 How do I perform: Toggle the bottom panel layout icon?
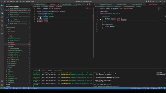(x=149, y=1)
